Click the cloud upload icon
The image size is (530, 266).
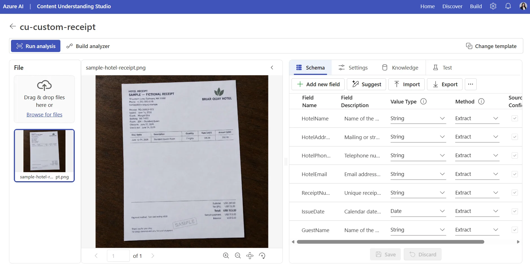[44, 85]
